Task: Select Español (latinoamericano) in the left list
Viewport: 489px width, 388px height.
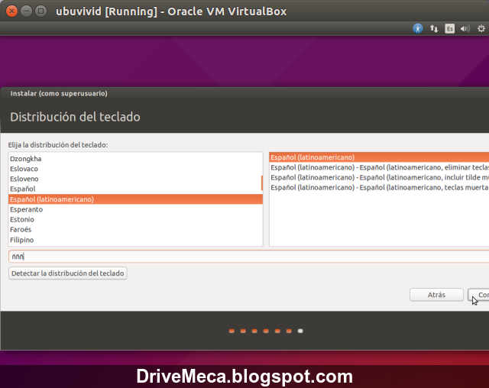Action: click(x=135, y=199)
